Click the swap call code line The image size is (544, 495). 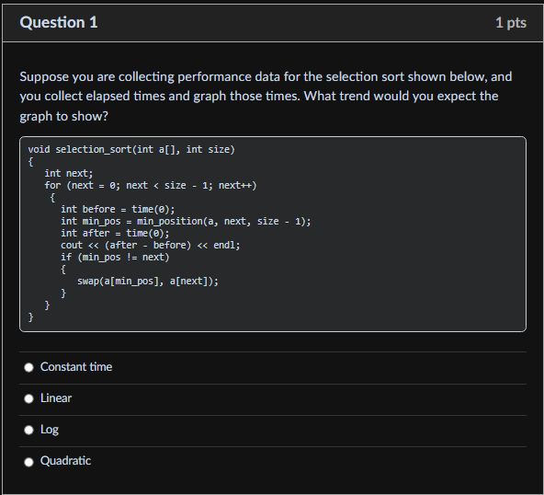pyautogui.click(x=148, y=281)
